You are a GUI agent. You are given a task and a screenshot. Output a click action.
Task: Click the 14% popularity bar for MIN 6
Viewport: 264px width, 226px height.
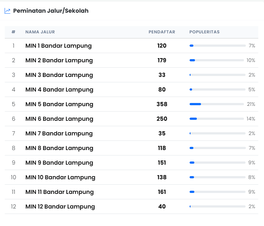[x=217, y=119]
